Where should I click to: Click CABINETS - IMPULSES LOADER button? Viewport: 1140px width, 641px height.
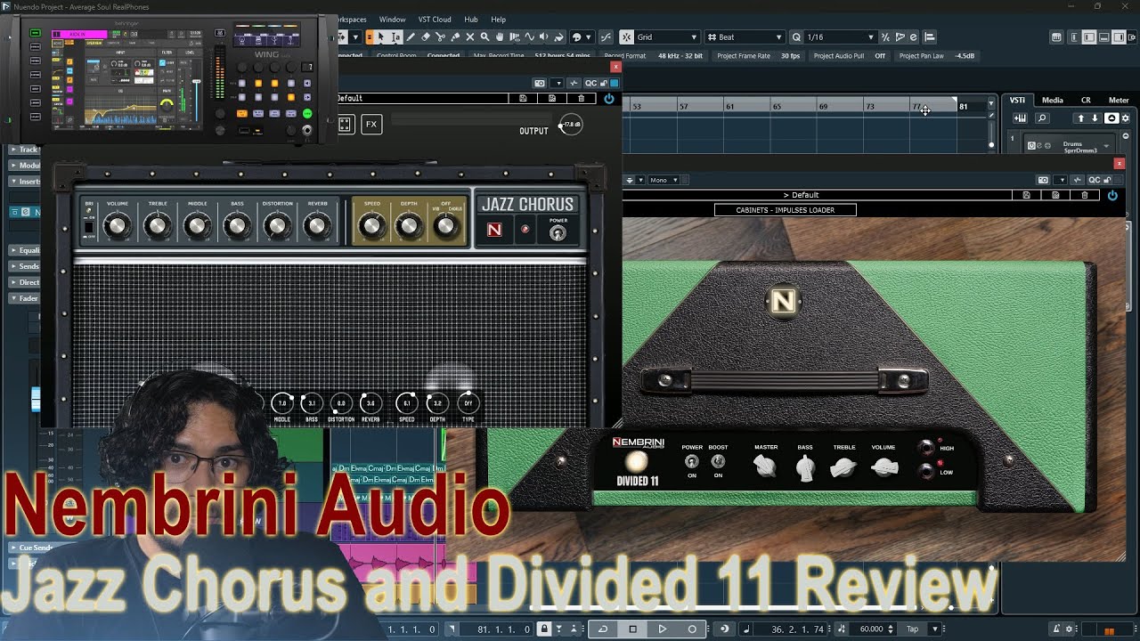pyautogui.click(x=786, y=210)
